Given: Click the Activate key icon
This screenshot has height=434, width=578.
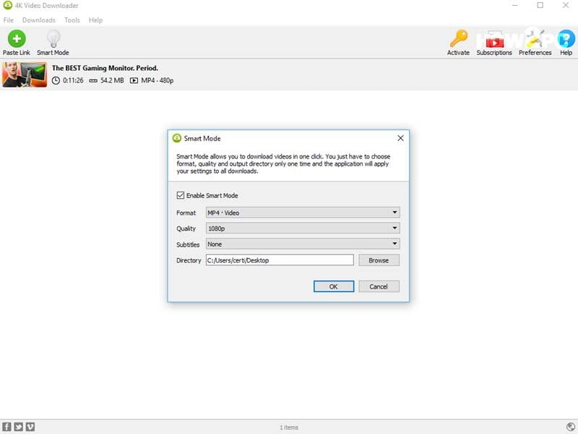Looking at the screenshot, I should 459,38.
